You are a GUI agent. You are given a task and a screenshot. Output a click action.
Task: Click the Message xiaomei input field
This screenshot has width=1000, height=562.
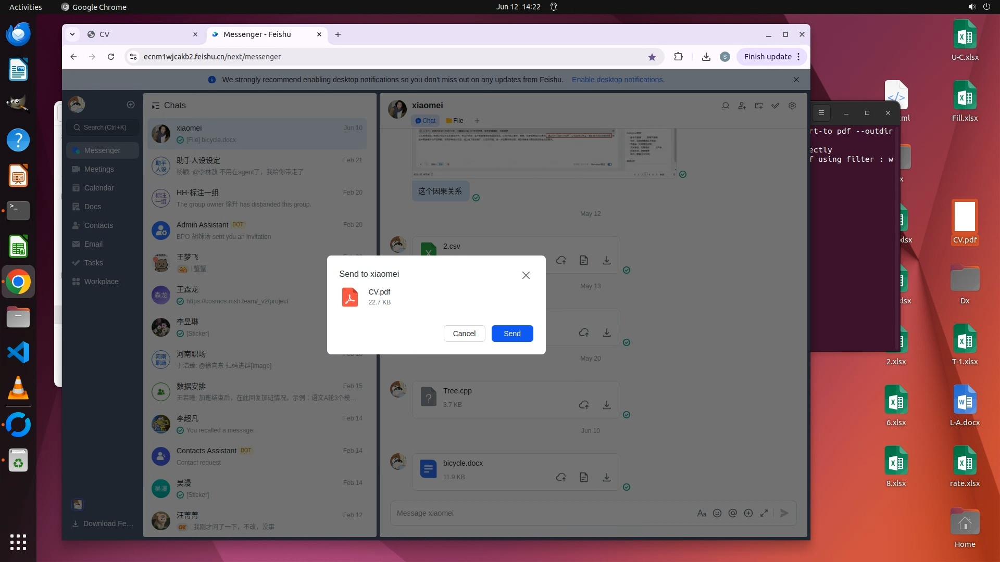(x=542, y=513)
